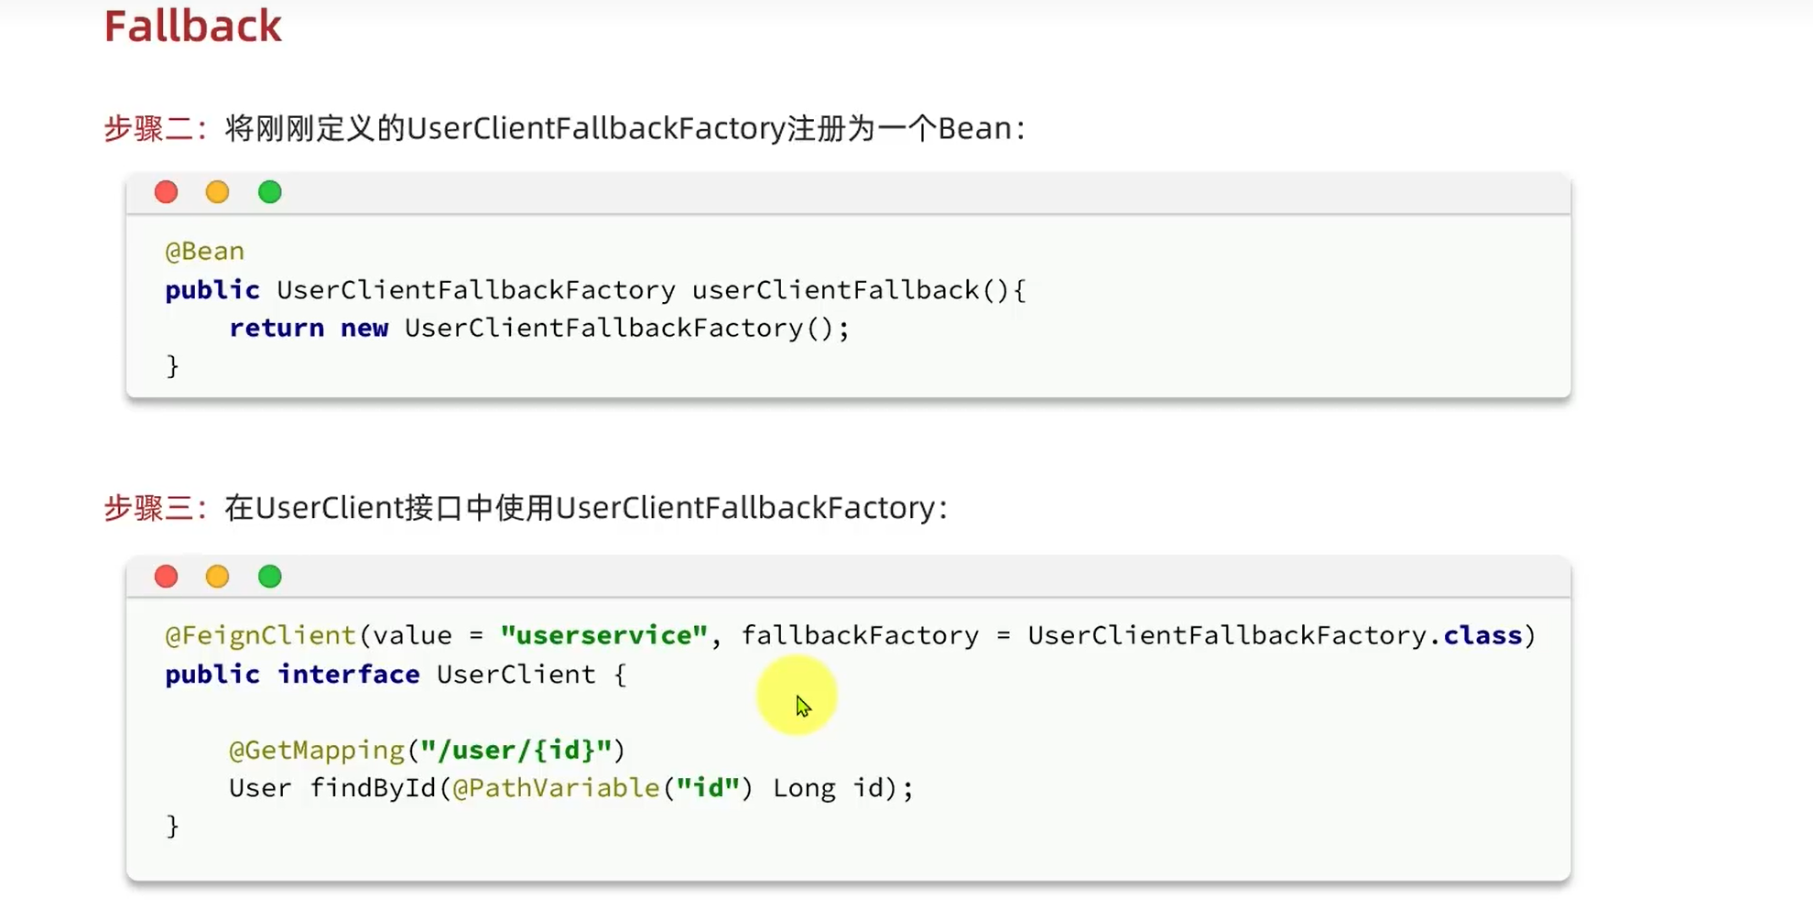Click the red Fallback slide title
Viewport: 1813px width, 907px height.
[192, 26]
